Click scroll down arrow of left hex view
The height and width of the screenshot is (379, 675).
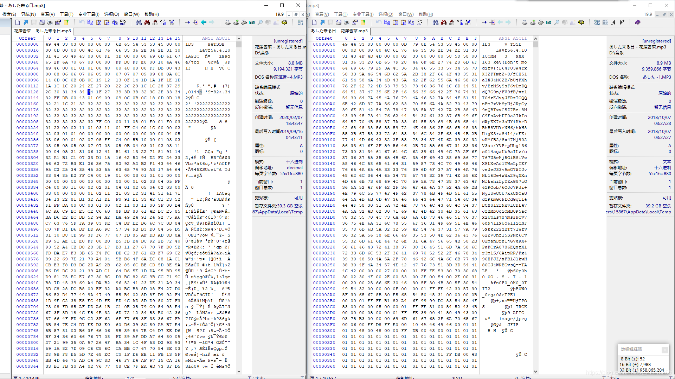pos(239,371)
